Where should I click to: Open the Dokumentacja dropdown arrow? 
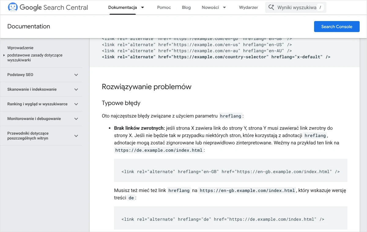click(x=143, y=7)
